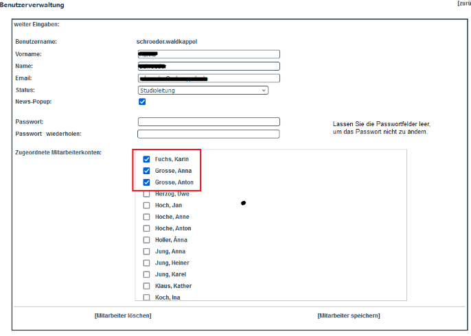Viewport: 471px width, 336px height.
Task: Assign the Jung, Karel account checkbox
Action: (146, 274)
